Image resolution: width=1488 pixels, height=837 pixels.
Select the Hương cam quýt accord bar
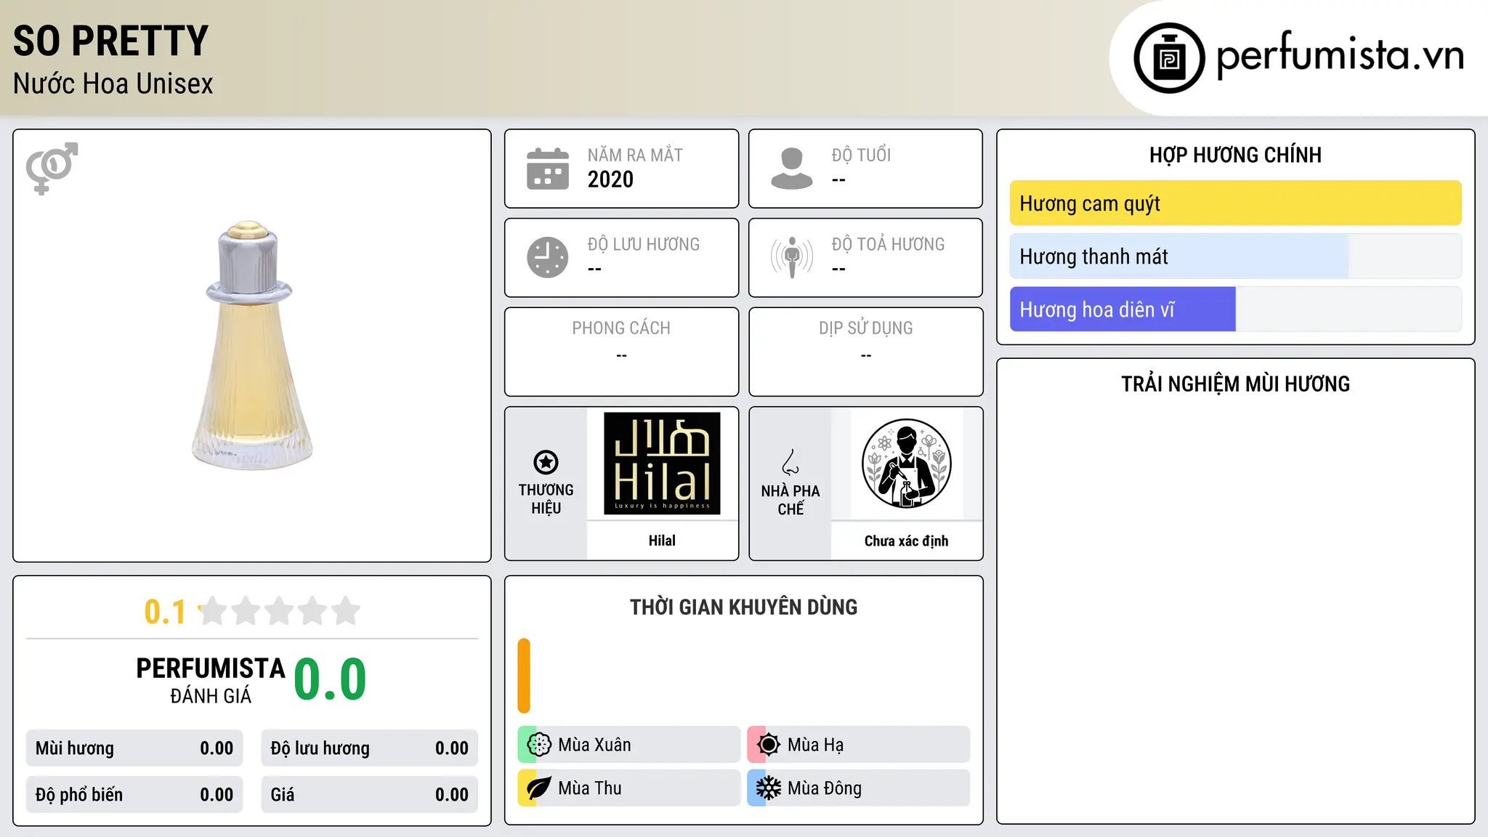click(1235, 203)
